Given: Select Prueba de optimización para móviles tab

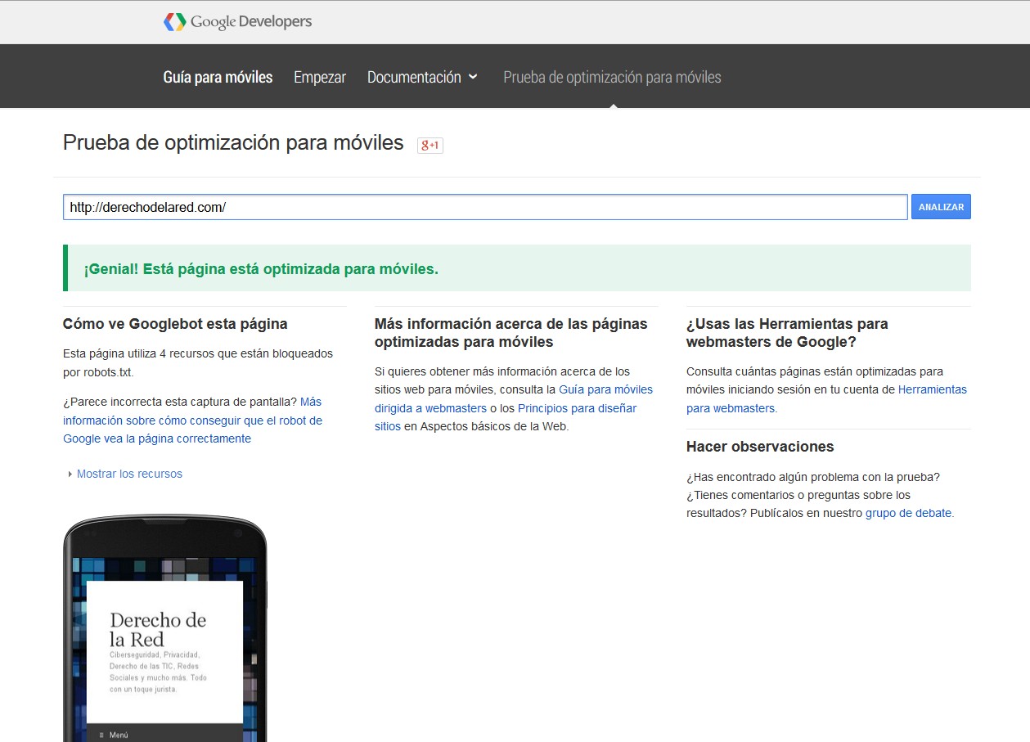Looking at the screenshot, I should pyautogui.click(x=612, y=78).
